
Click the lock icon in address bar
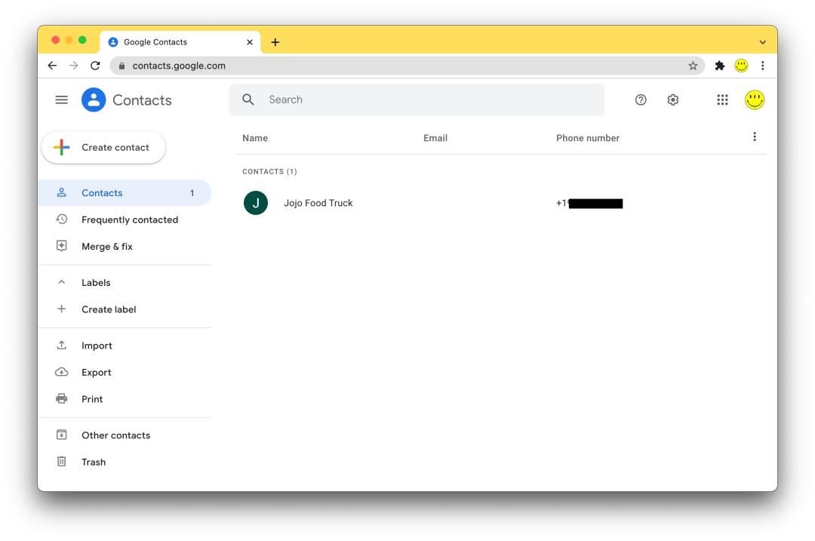[x=121, y=66]
